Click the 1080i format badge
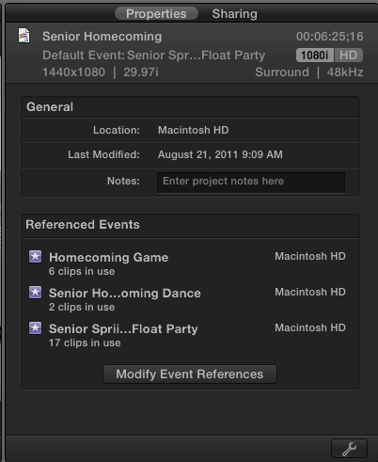 (315, 56)
